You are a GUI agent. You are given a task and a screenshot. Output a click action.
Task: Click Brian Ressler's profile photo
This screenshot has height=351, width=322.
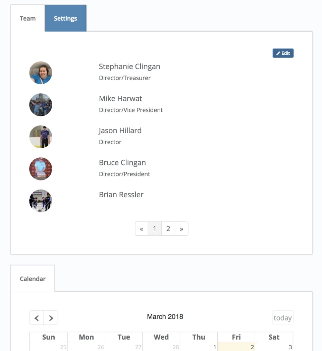pyautogui.click(x=41, y=201)
